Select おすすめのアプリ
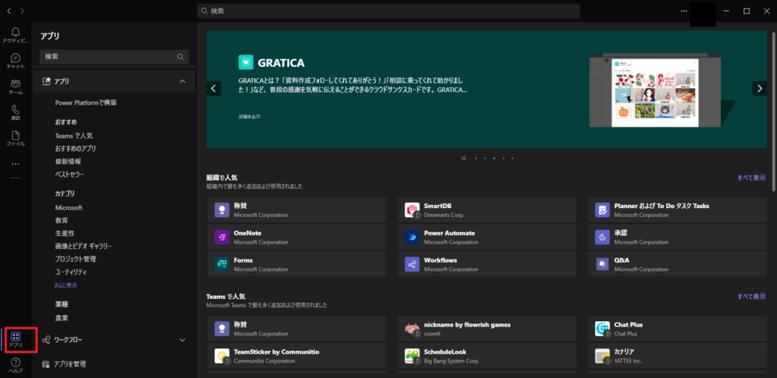777x378 pixels. (x=75, y=148)
